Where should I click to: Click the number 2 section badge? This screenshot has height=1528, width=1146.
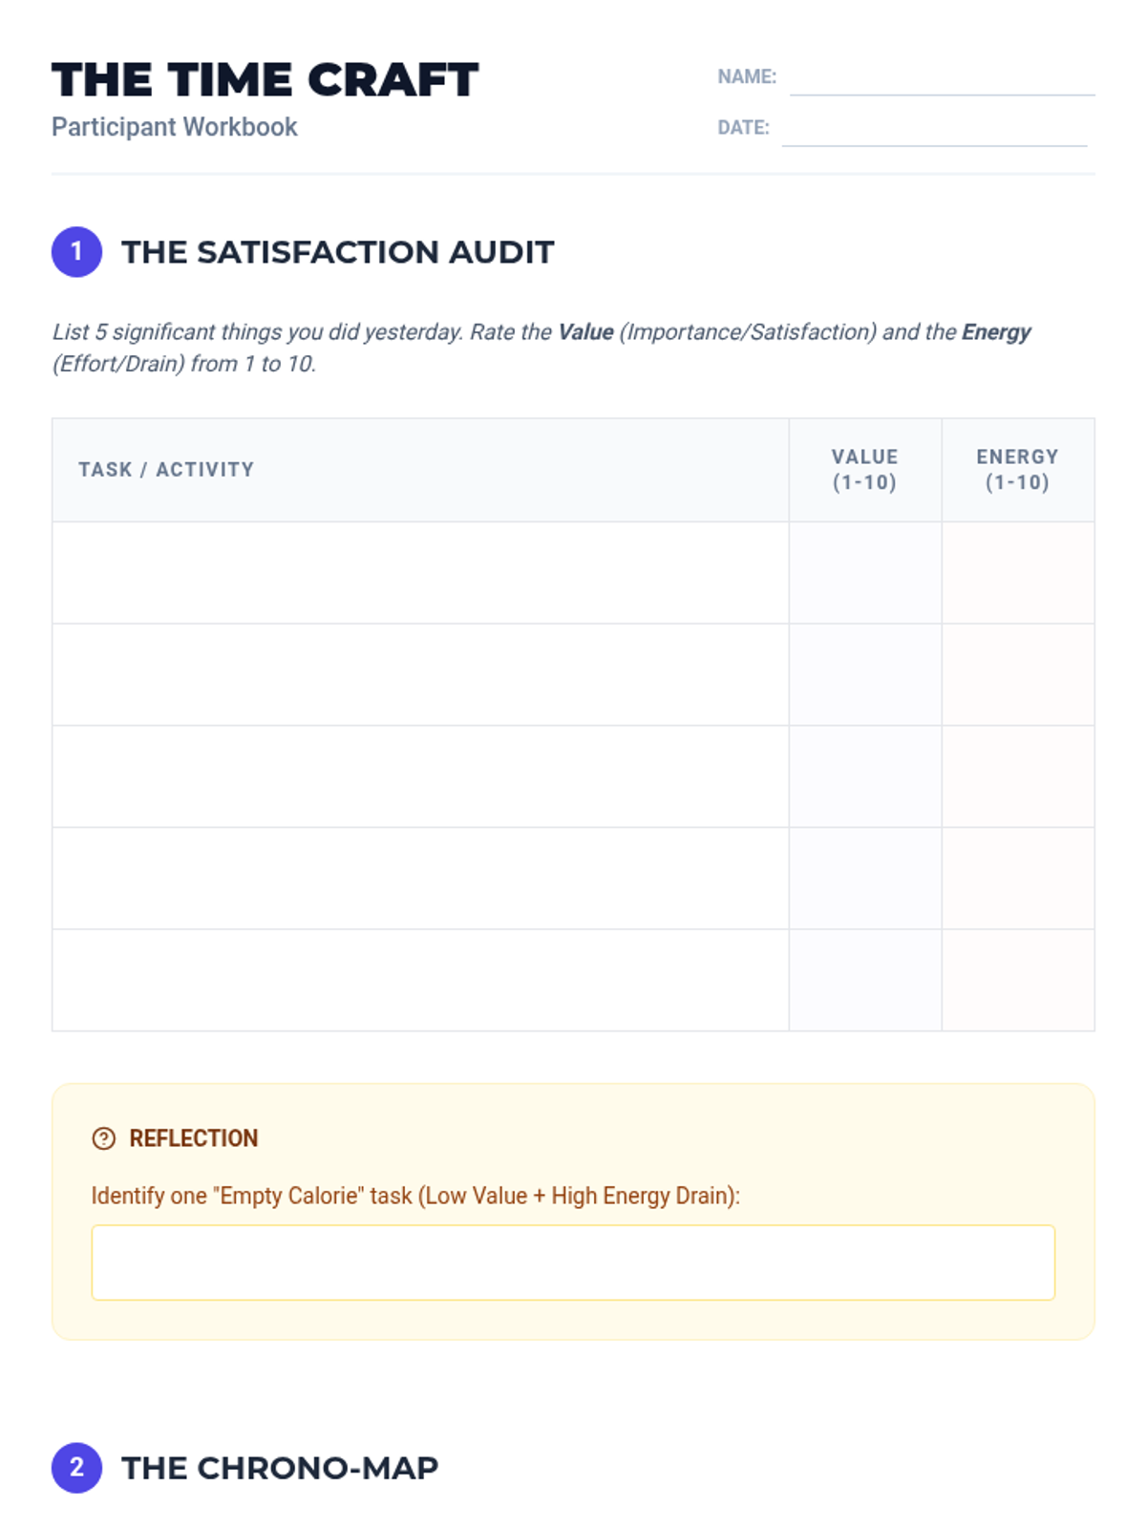click(76, 1467)
